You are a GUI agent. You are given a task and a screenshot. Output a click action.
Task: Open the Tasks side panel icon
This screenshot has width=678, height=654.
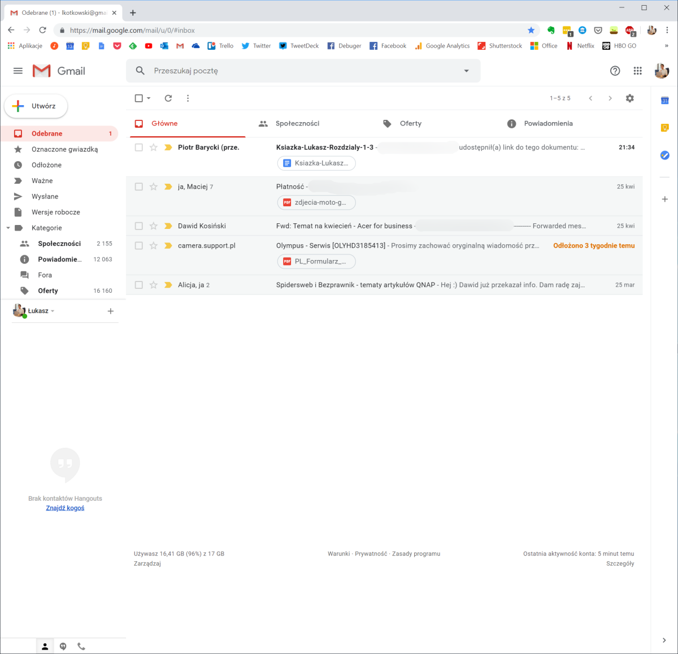(x=664, y=155)
